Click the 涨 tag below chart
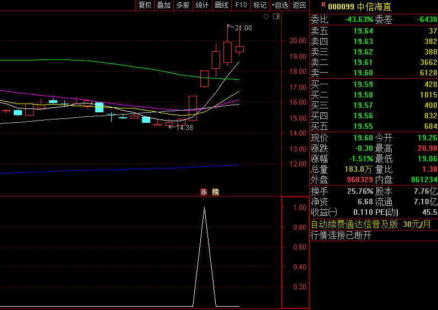 point(204,192)
